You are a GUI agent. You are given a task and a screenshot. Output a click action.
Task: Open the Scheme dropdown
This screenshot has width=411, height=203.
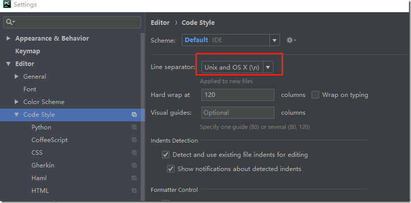tap(275, 40)
